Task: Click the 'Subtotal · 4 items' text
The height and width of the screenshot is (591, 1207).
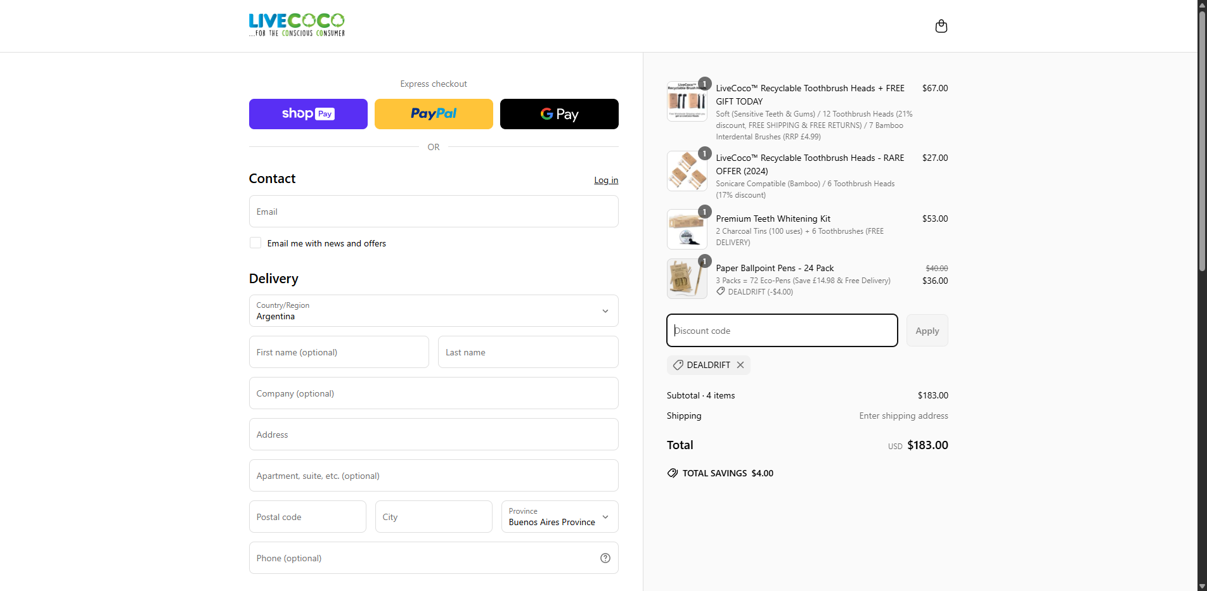Action: (700, 395)
